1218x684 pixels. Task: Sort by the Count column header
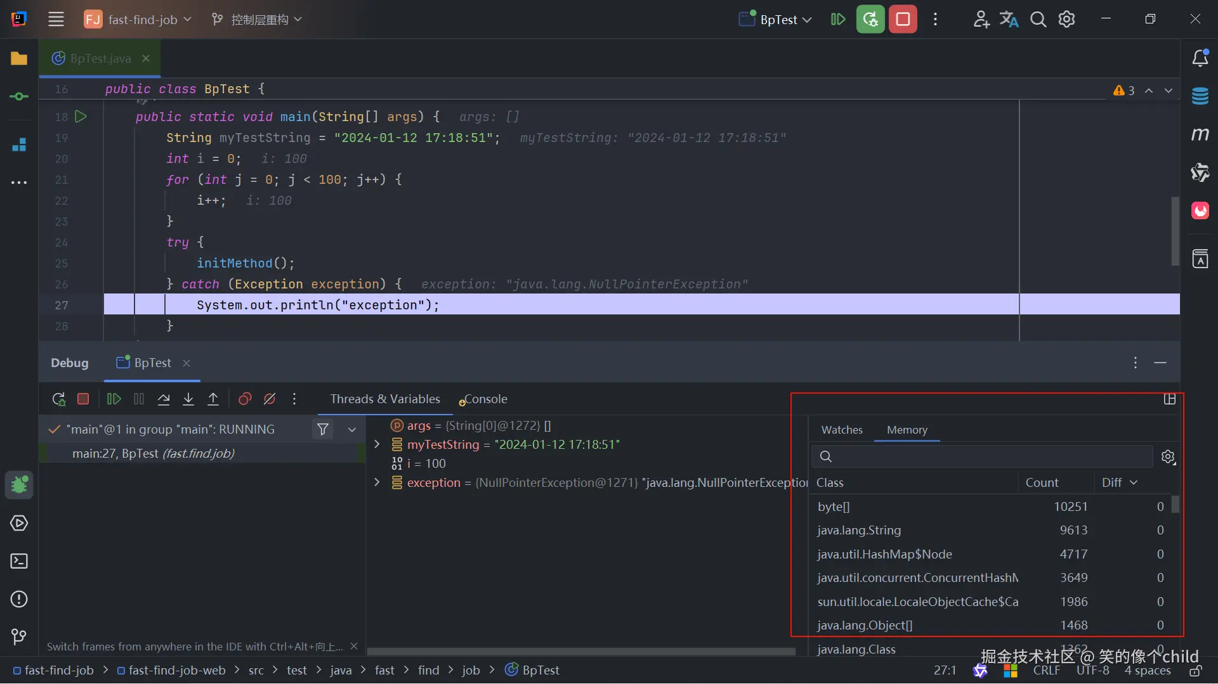click(1042, 482)
